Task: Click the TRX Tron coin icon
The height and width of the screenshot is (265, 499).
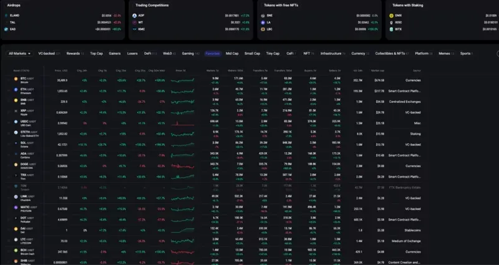Action: pos(16,175)
